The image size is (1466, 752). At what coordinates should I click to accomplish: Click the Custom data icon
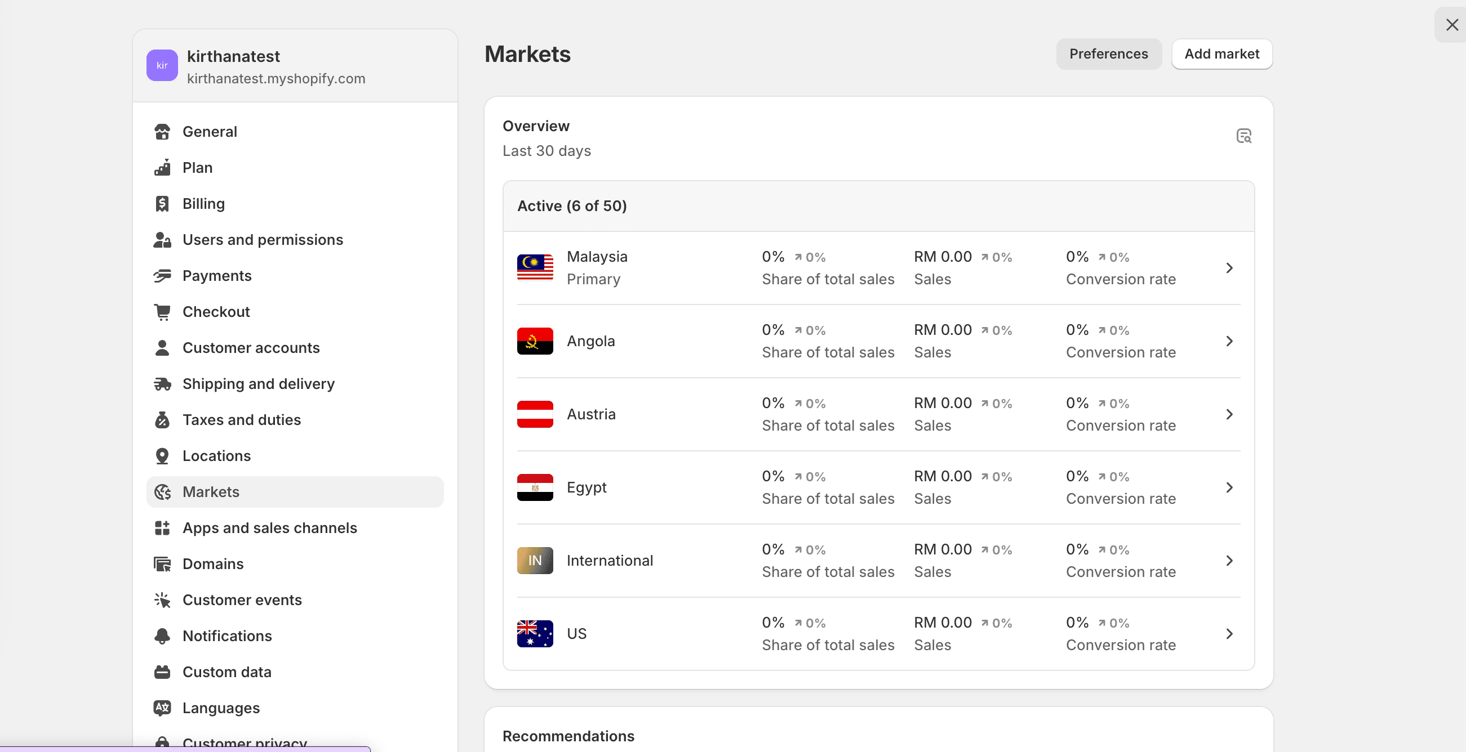(x=162, y=672)
